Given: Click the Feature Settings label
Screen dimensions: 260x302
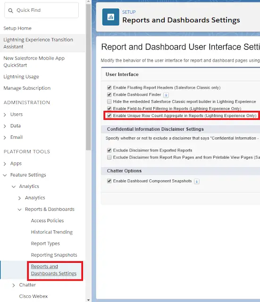Looking at the screenshot, I should (28, 175).
